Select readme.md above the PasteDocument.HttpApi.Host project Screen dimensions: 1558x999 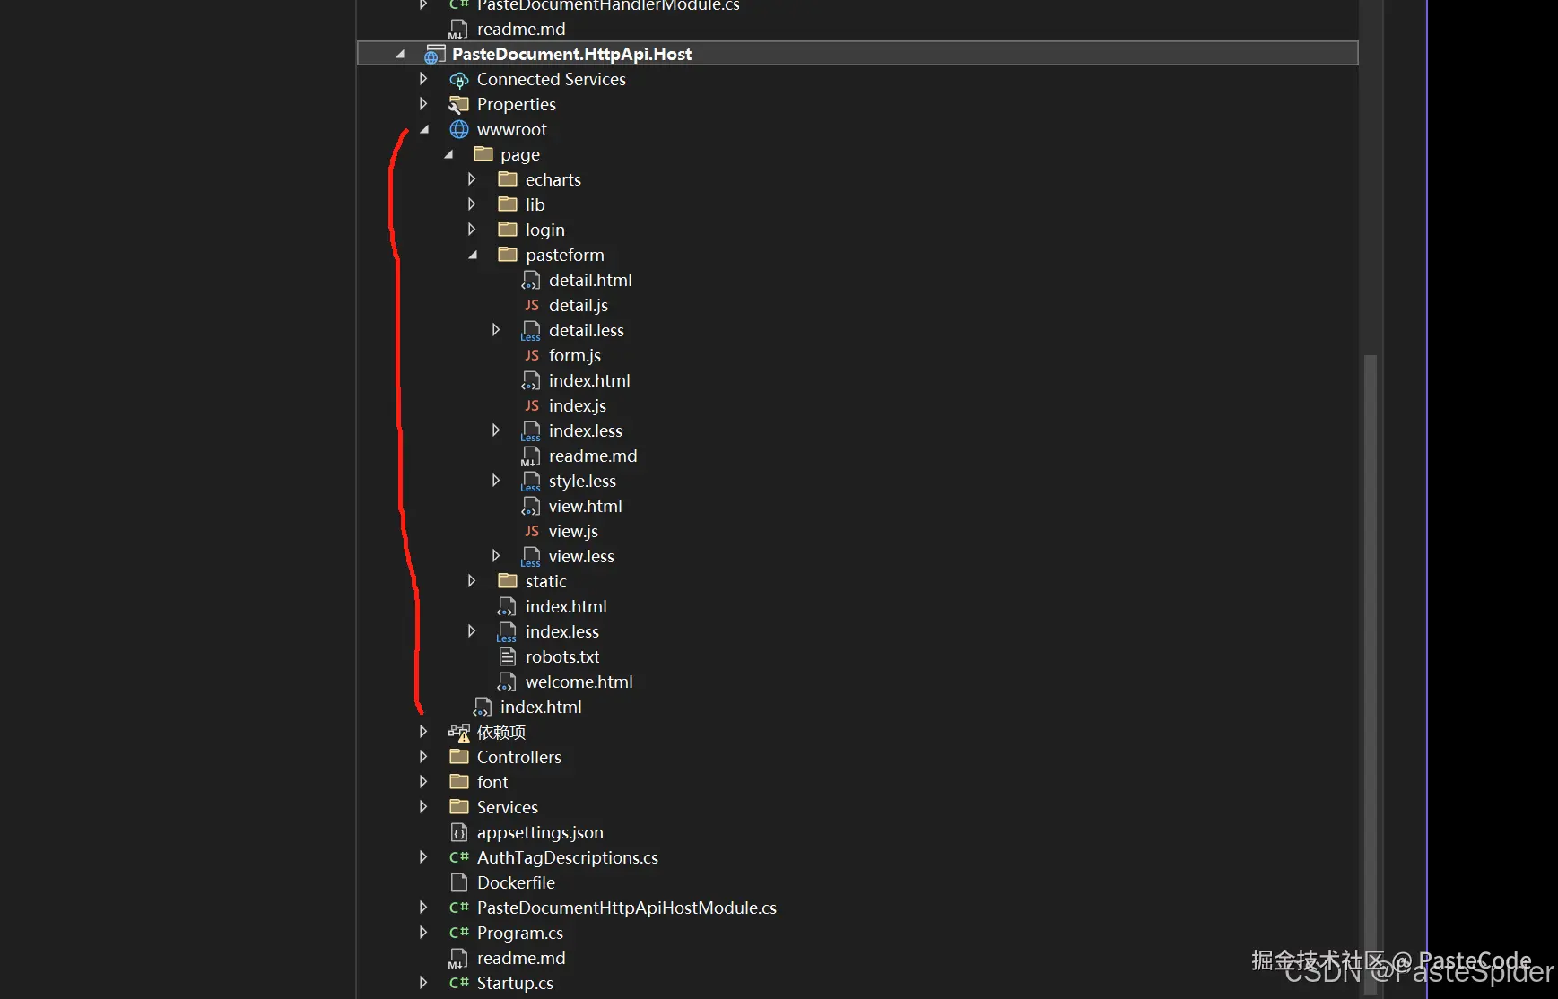point(521,30)
